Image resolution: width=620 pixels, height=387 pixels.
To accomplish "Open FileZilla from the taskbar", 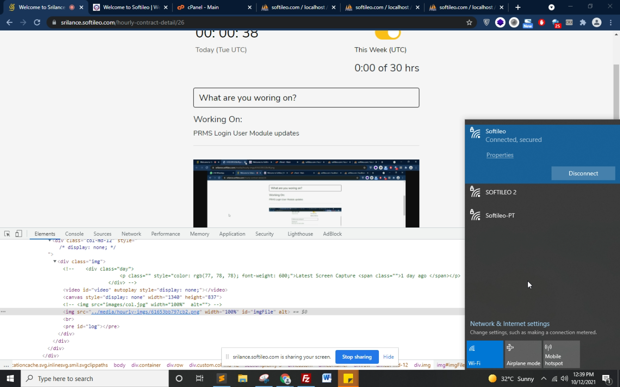I will pos(306,379).
